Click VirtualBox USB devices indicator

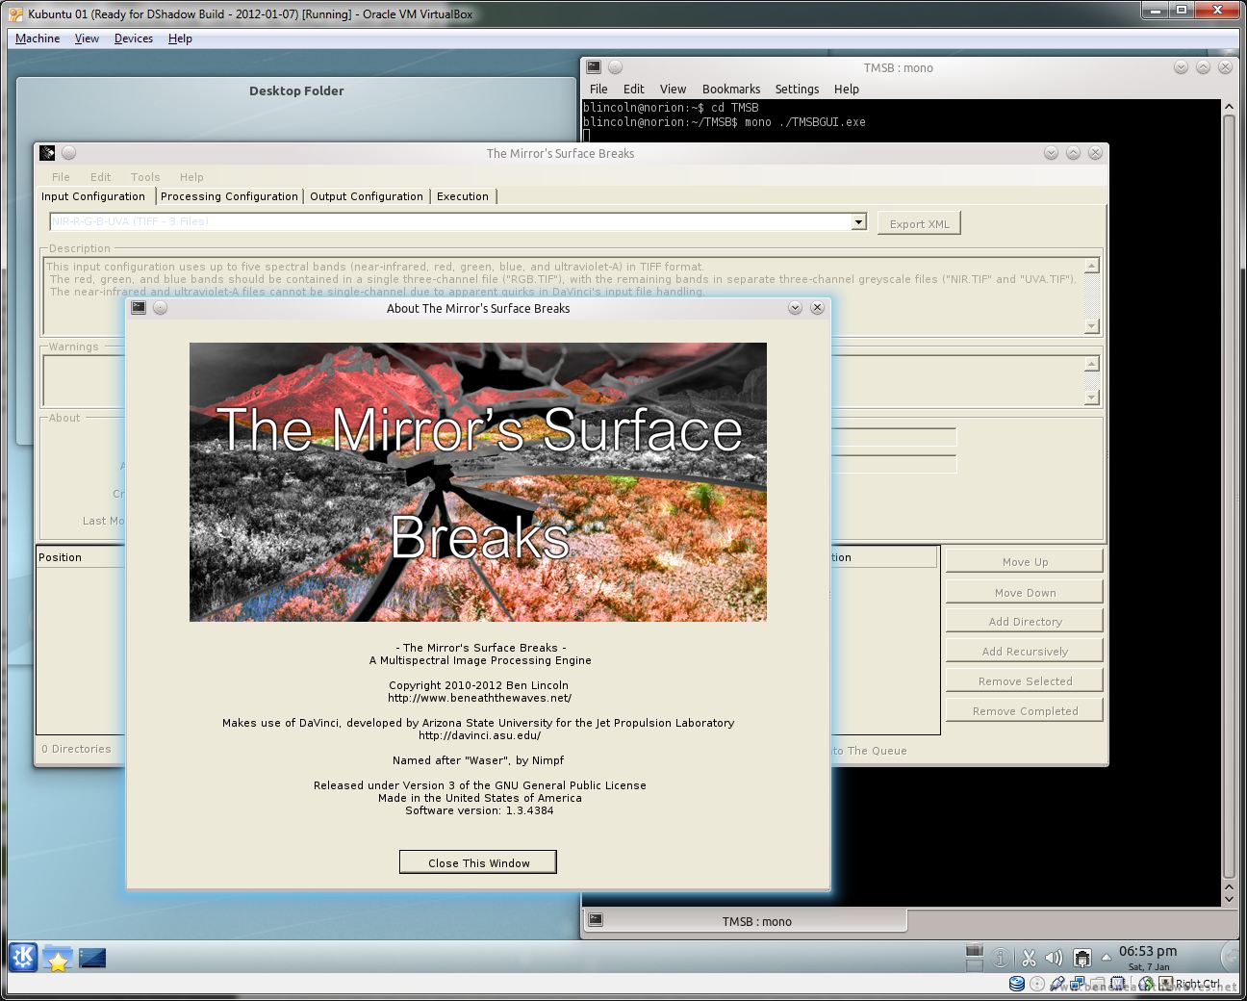click(1056, 984)
